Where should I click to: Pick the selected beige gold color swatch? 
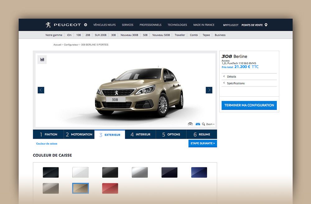click(80, 188)
